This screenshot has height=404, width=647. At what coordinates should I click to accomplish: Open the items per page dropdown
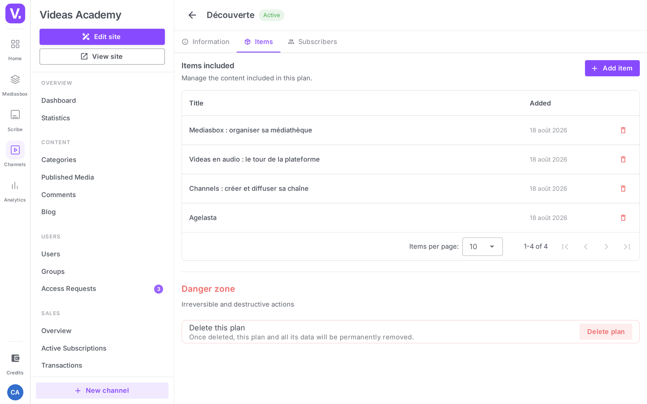[482, 246]
